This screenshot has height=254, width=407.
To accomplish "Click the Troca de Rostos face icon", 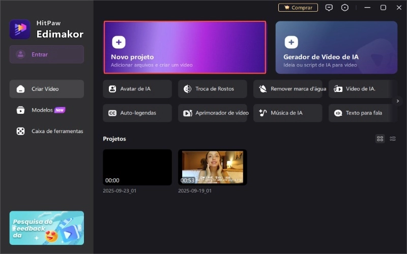I will 187,89.
